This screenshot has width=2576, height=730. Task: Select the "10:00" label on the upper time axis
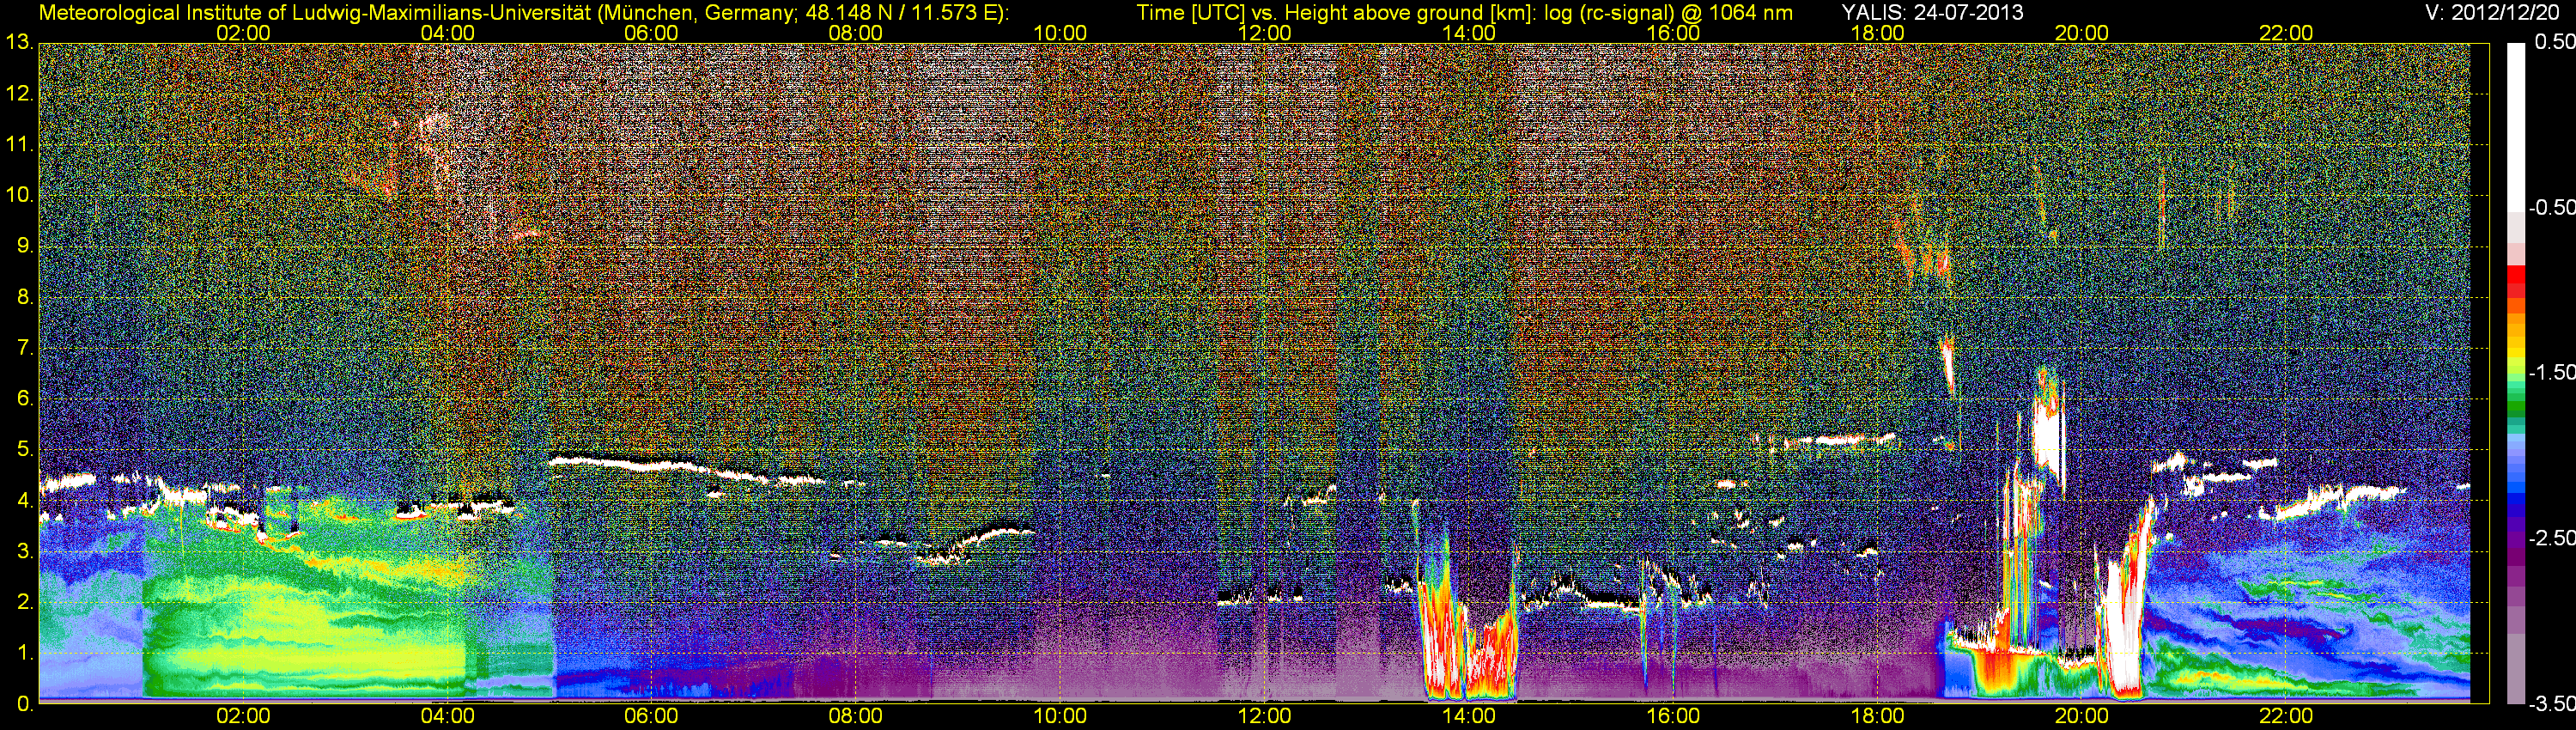[x=1060, y=33]
